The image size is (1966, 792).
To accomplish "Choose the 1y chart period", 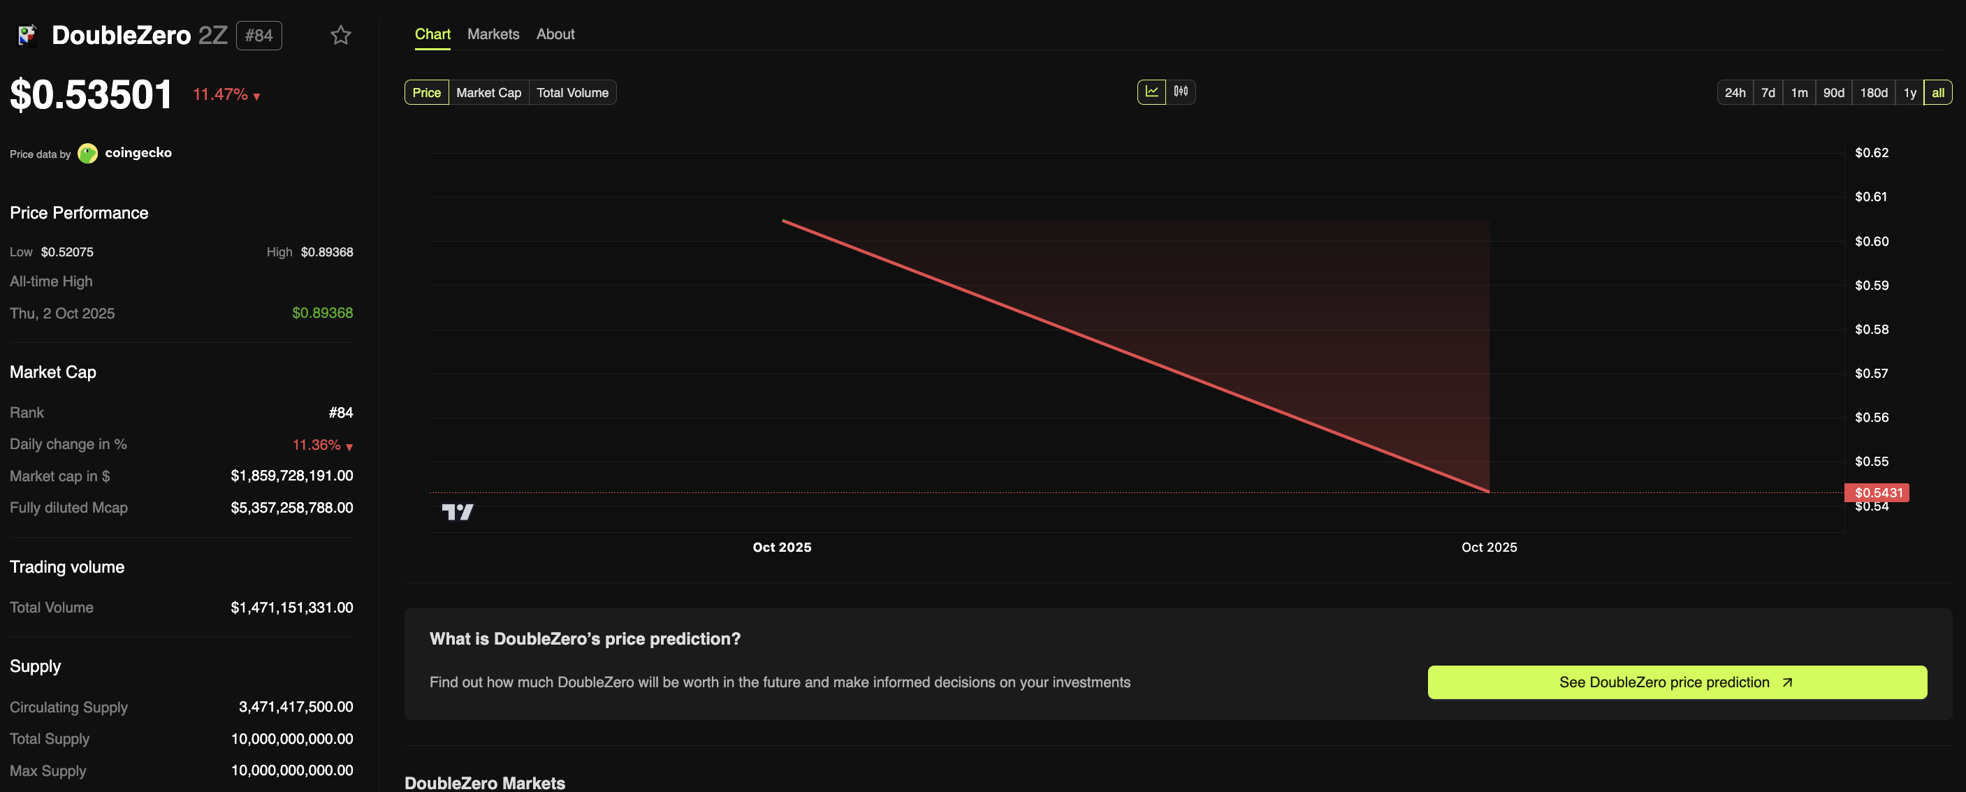I will 1909,92.
